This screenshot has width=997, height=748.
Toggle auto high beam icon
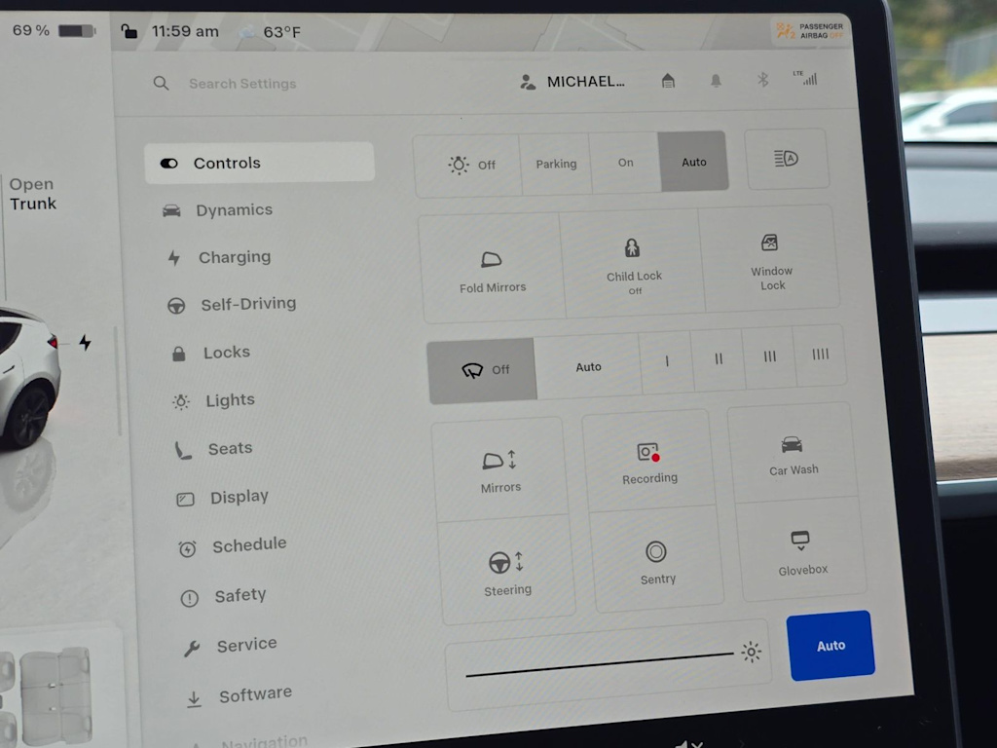[787, 159]
